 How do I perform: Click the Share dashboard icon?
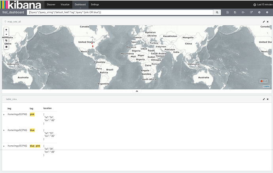[x=251, y=12]
